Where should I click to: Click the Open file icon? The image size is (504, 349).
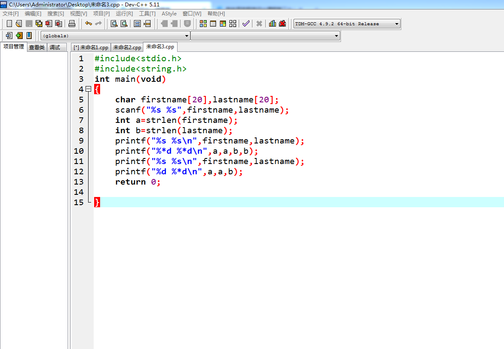pos(19,24)
